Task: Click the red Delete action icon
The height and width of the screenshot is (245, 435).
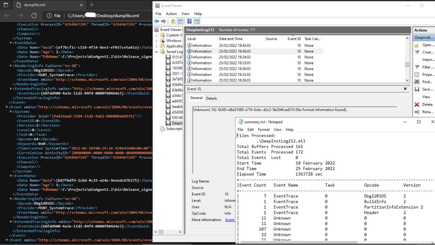Action: [417, 105]
